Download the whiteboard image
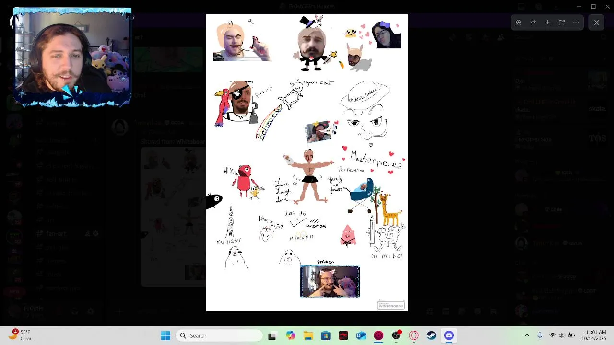The image size is (614, 345). click(547, 23)
